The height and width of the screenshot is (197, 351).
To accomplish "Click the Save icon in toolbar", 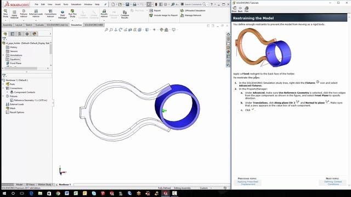I will click(x=127, y=4).
